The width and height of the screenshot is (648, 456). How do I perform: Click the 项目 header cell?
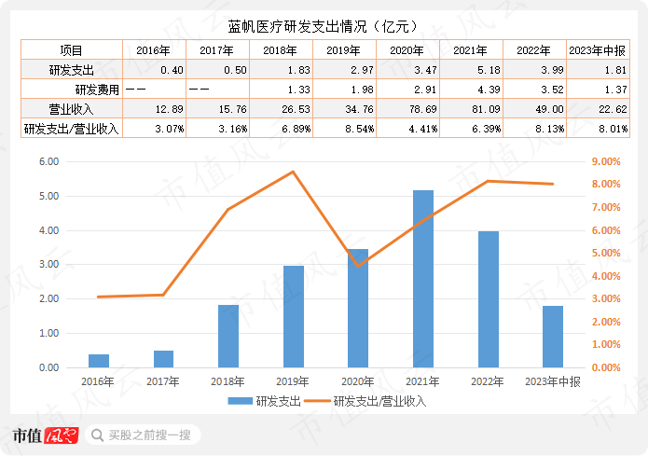(72, 50)
